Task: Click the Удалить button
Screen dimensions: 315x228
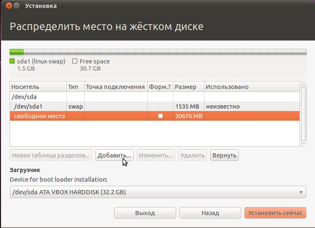Action: 192,155
